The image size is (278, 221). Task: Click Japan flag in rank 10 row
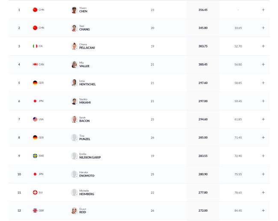(35, 174)
